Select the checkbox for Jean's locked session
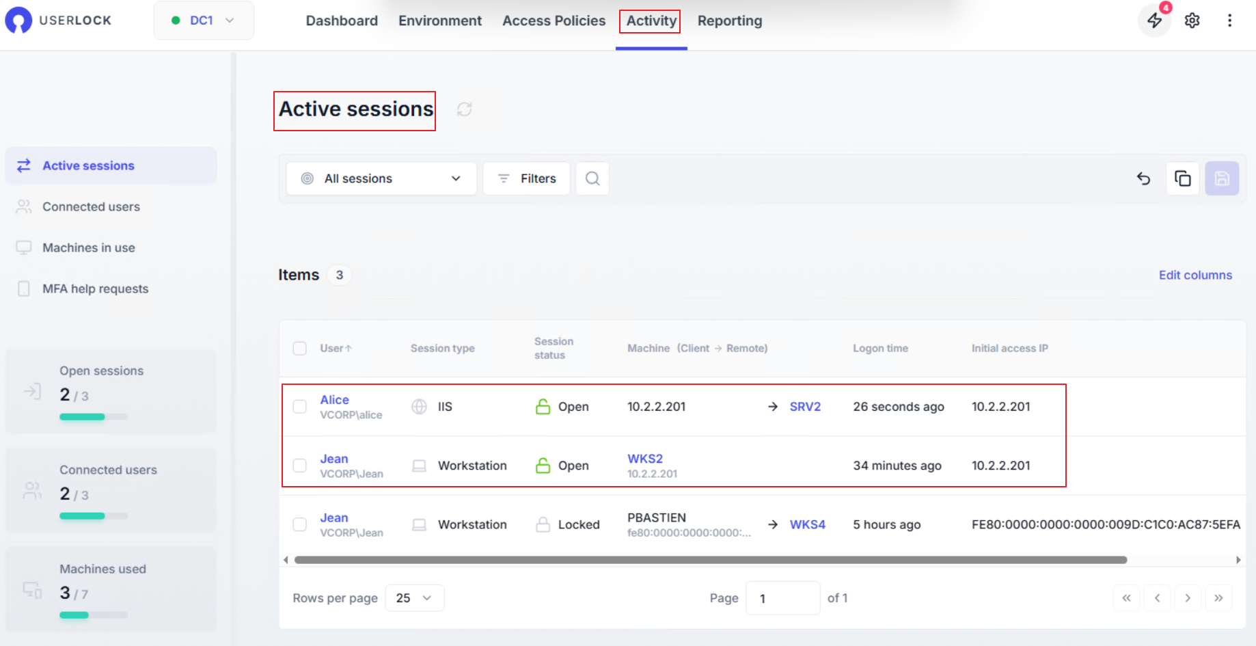This screenshot has width=1256, height=646. click(x=300, y=524)
